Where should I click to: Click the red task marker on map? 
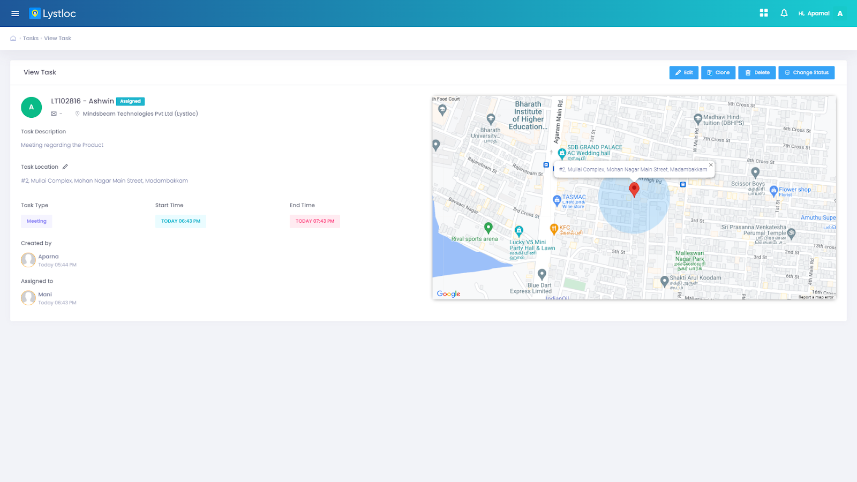click(634, 190)
